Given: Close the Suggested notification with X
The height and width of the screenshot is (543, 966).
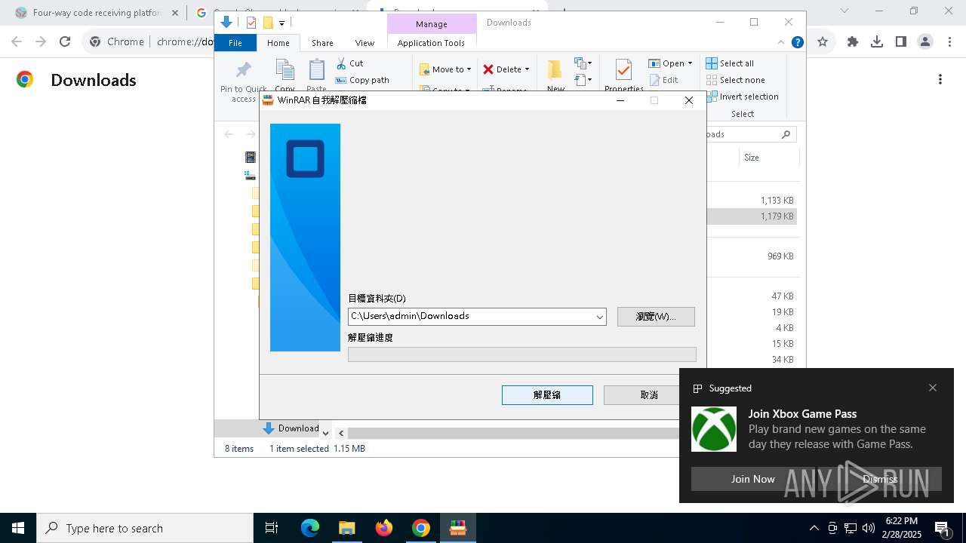Looking at the screenshot, I should click(x=933, y=388).
